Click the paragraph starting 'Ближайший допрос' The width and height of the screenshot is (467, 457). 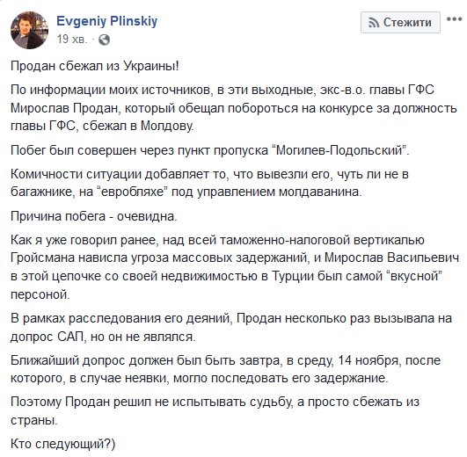[225, 369]
